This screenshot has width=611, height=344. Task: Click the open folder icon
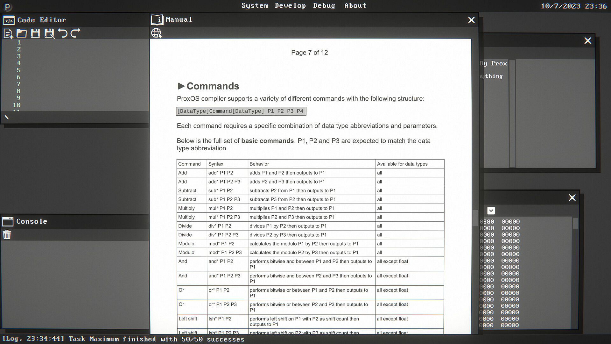[22, 33]
